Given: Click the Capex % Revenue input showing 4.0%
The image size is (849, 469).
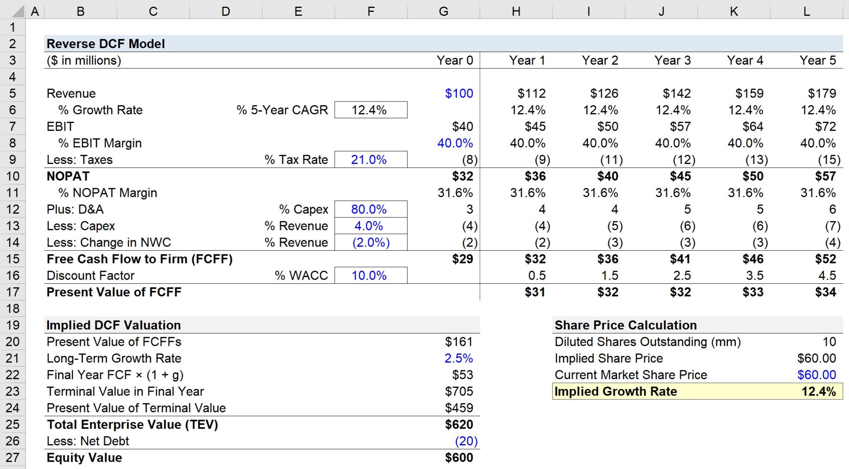Looking at the screenshot, I should [x=370, y=226].
